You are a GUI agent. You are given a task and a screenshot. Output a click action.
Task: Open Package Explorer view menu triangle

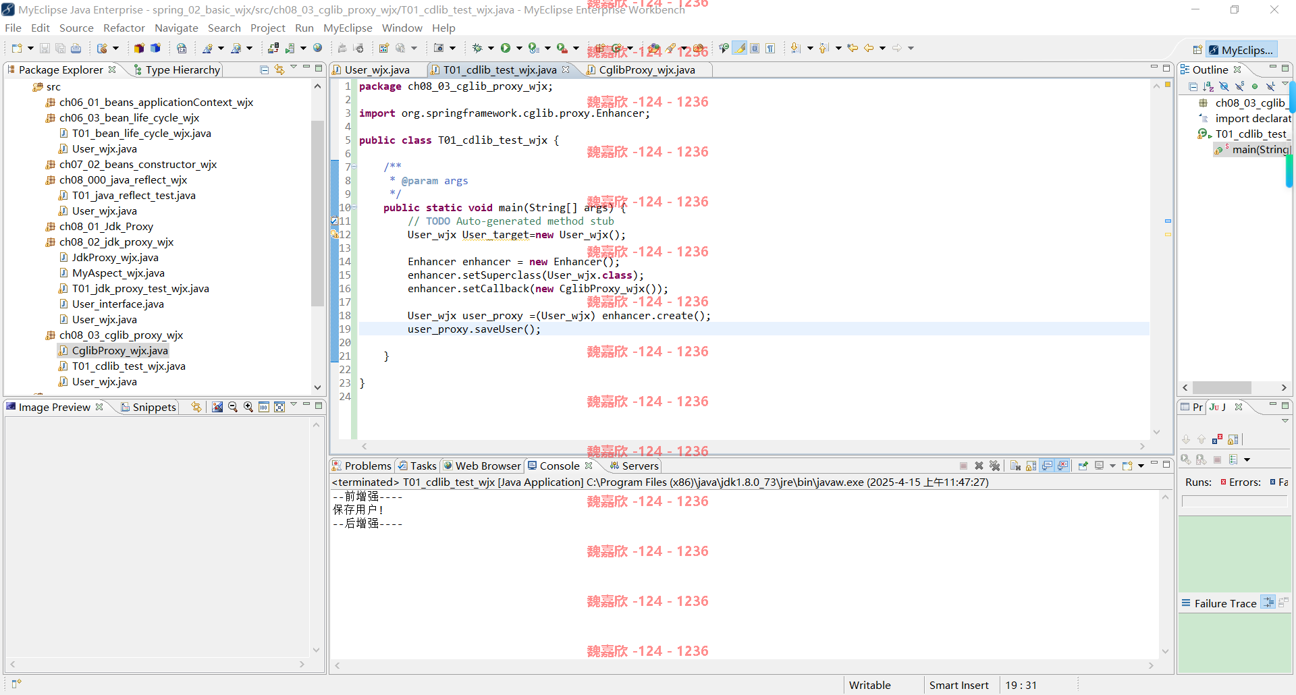[x=294, y=67]
